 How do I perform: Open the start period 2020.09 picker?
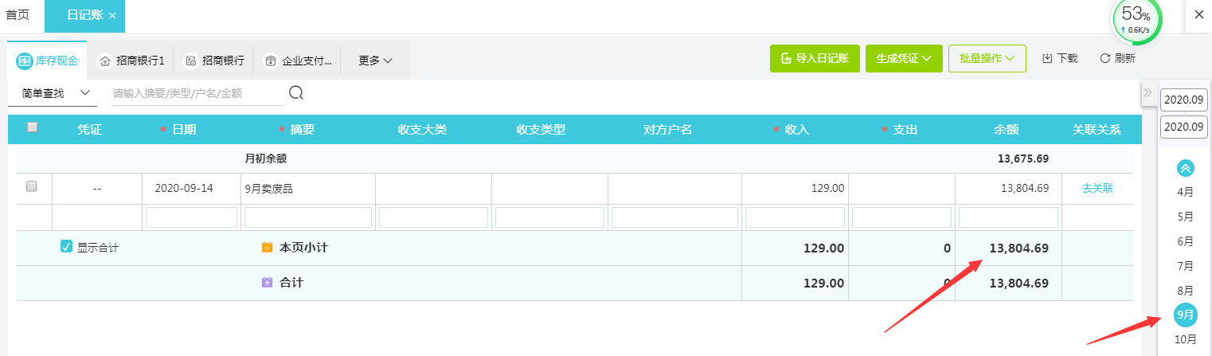pyautogui.click(x=1183, y=100)
